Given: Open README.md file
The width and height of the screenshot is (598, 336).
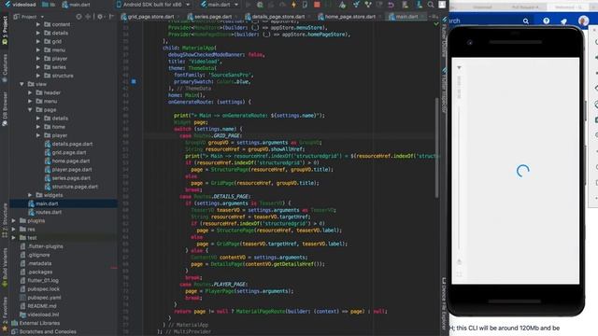Looking at the screenshot, I should [x=38, y=306].
